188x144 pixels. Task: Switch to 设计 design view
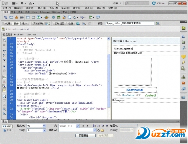tap(25, 24)
